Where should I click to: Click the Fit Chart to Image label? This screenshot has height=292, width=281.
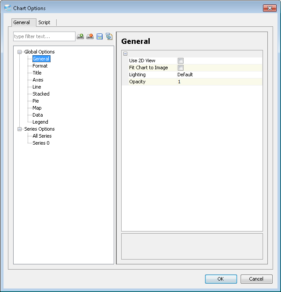coord(148,68)
